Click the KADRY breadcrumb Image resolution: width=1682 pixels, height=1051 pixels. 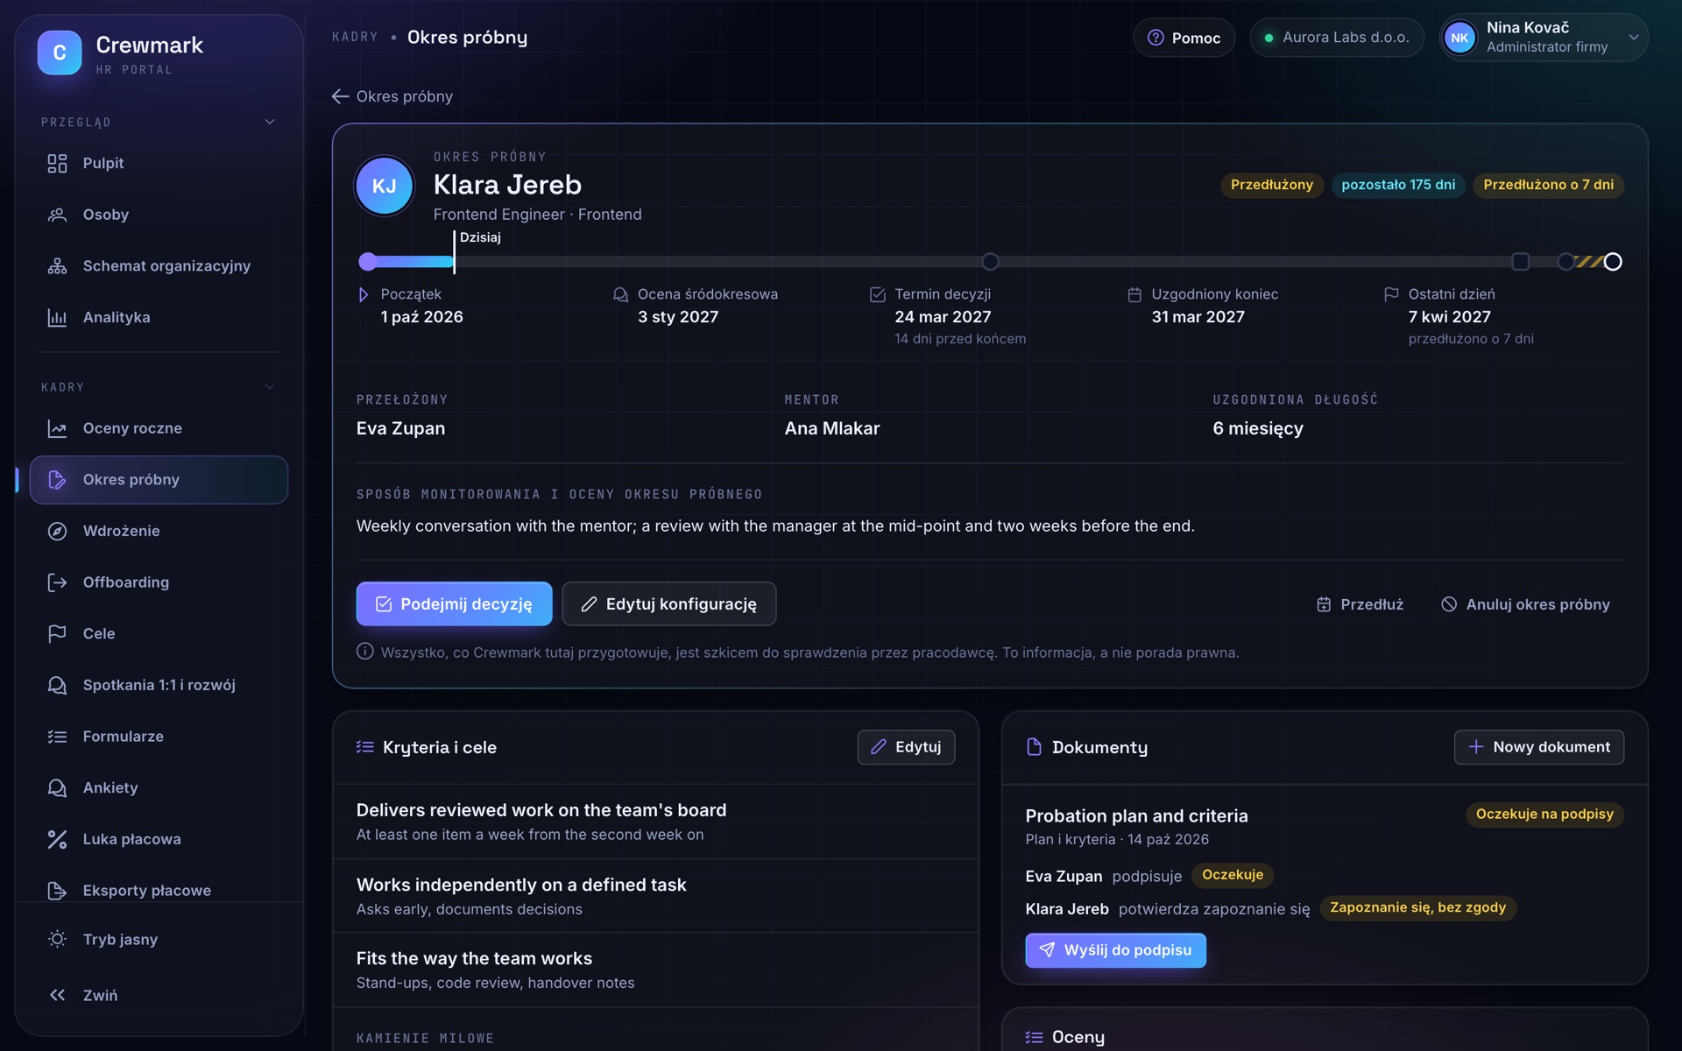point(355,37)
